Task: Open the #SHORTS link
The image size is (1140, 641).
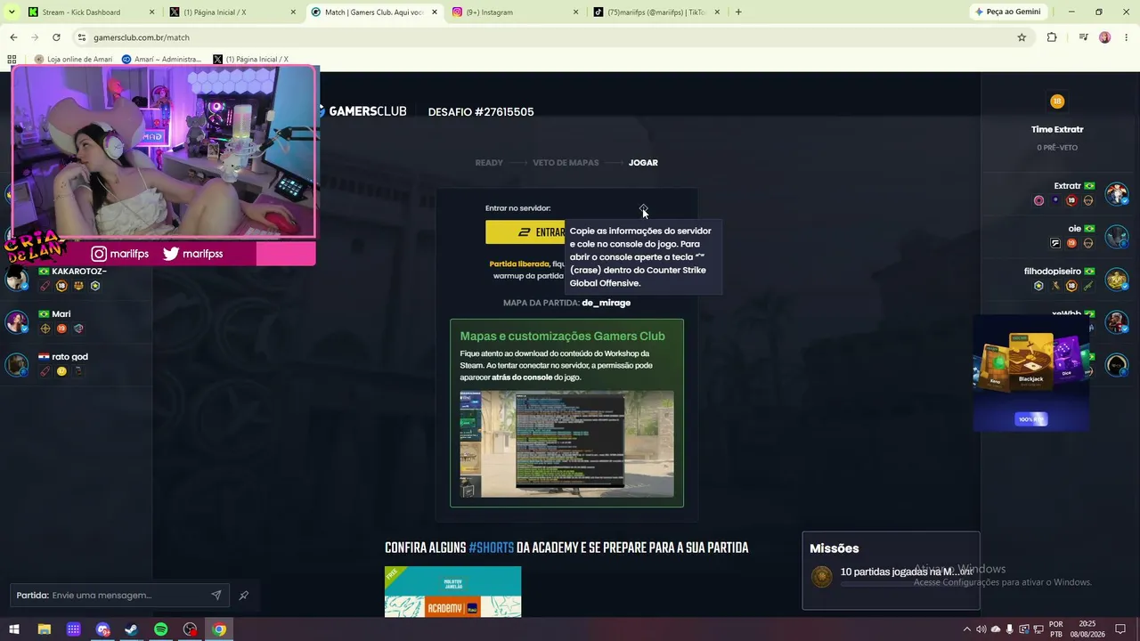Action: pos(492,548)
